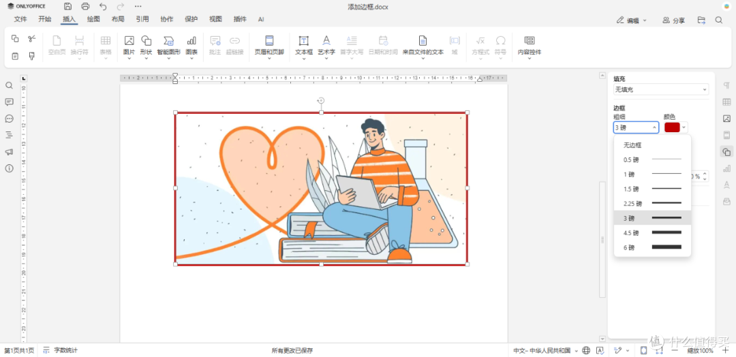The width and height of the screenshot is (736, 357).
Task: Expand the border color dropdown arrow
Action: point(684,127)
